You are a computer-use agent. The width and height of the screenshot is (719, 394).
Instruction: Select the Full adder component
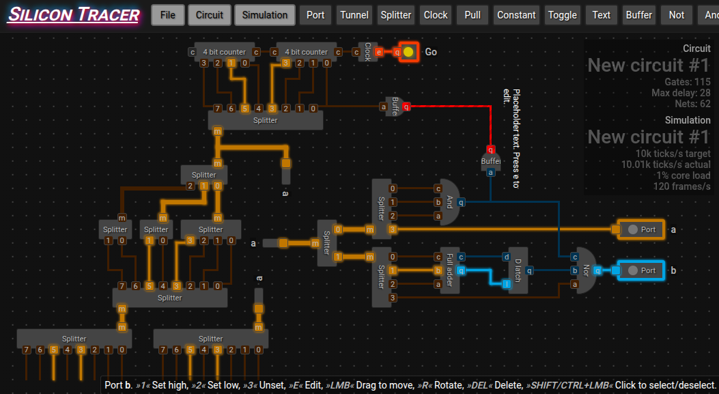449,270
